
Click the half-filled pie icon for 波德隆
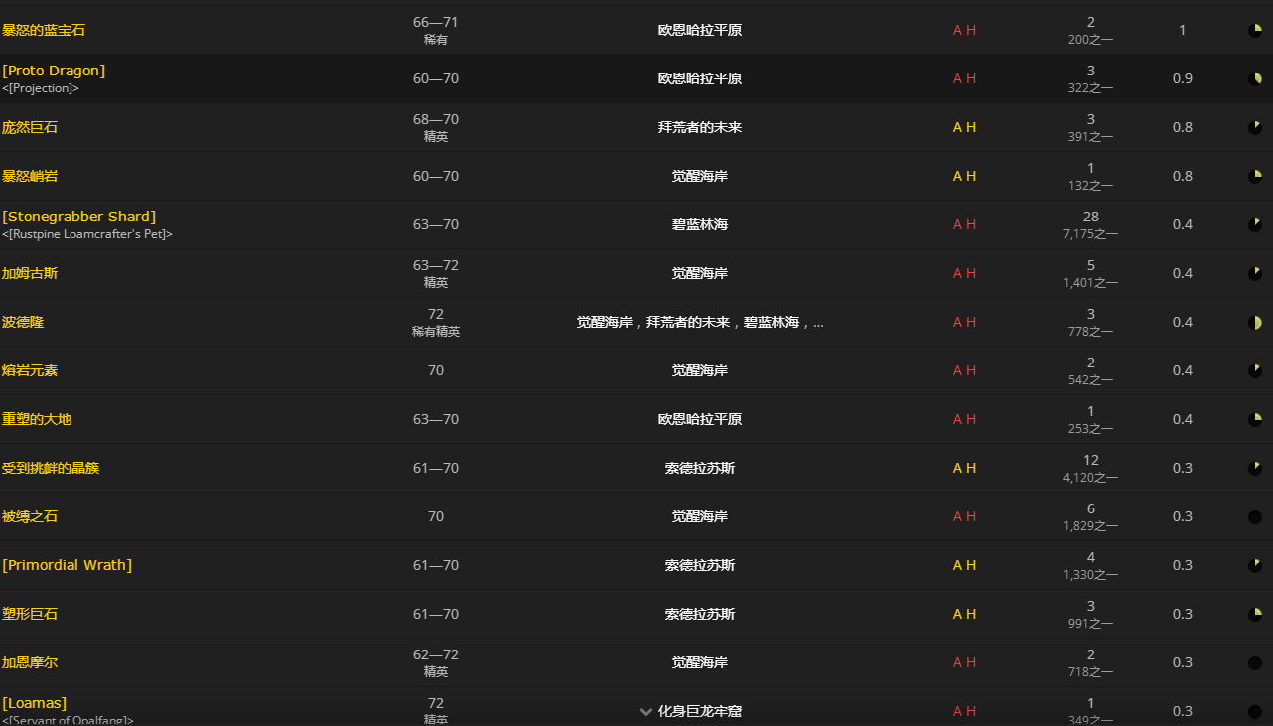tap(1255, 322)
